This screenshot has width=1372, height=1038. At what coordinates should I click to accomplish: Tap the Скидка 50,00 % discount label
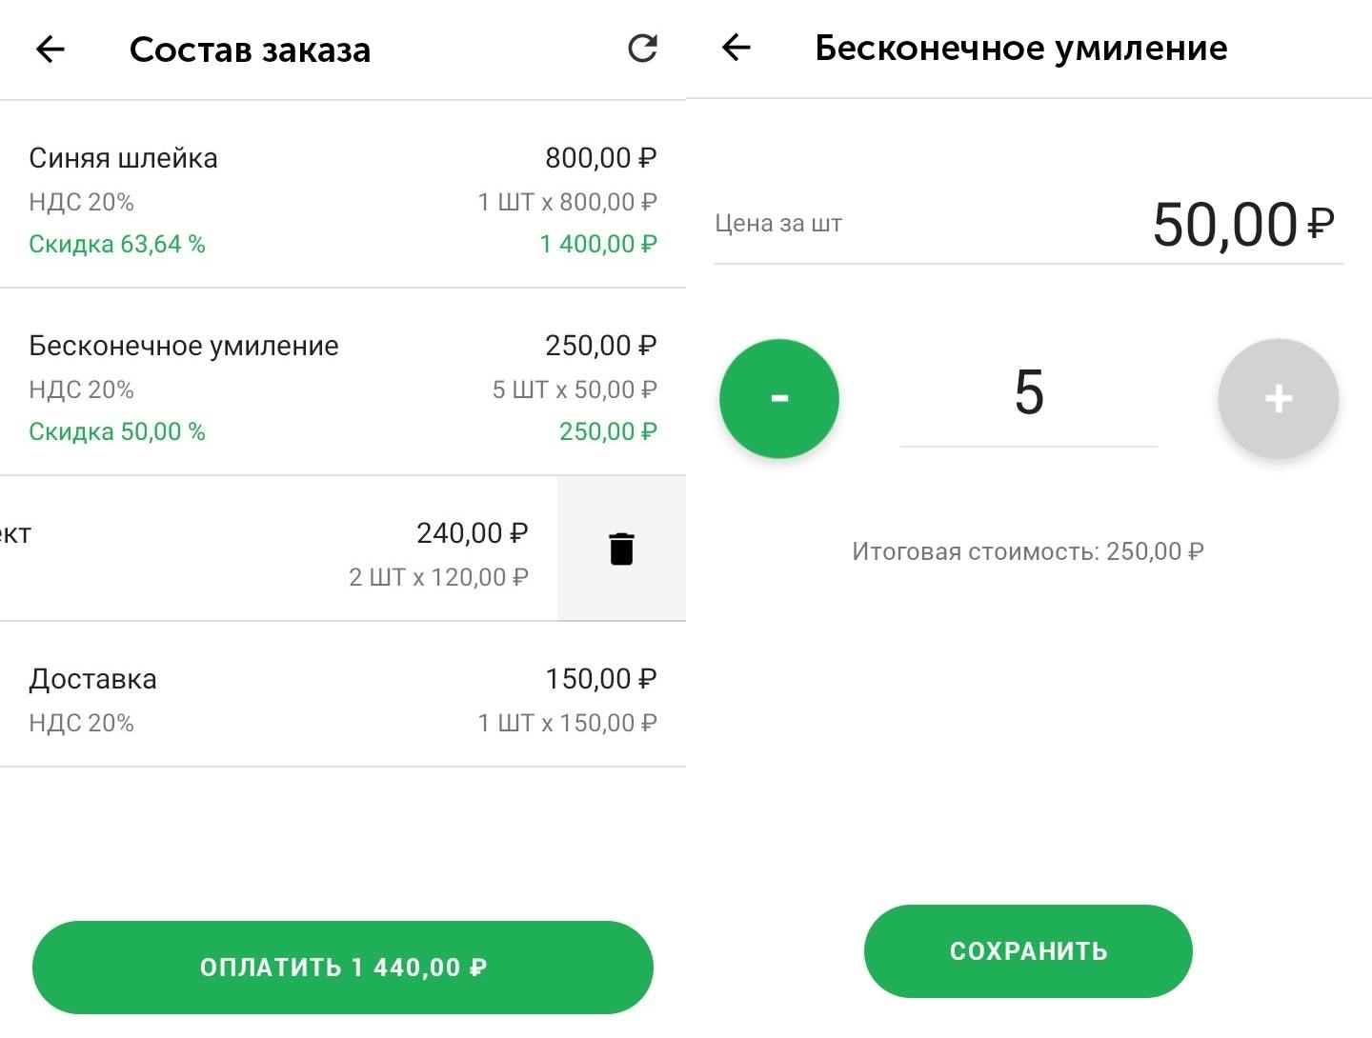click(x=117, y=431)
